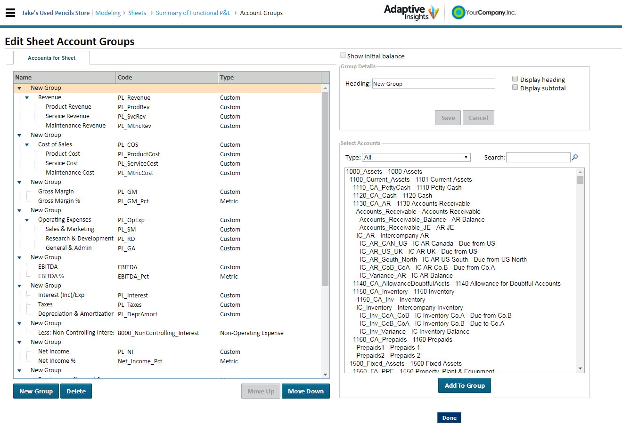This screenshot has height=432, width=622.
Task: Collapse the Operating Expenses node
Action: 27,220
